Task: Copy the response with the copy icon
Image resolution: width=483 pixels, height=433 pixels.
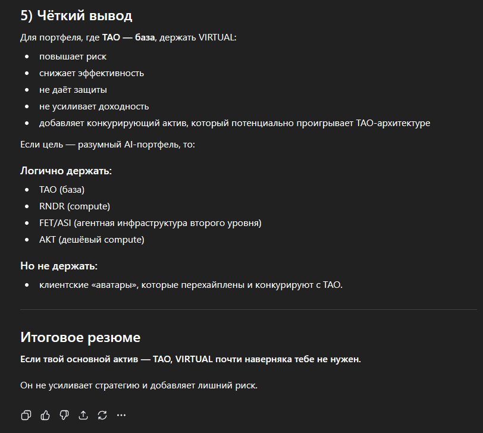Action: click(x=26, y=415)
